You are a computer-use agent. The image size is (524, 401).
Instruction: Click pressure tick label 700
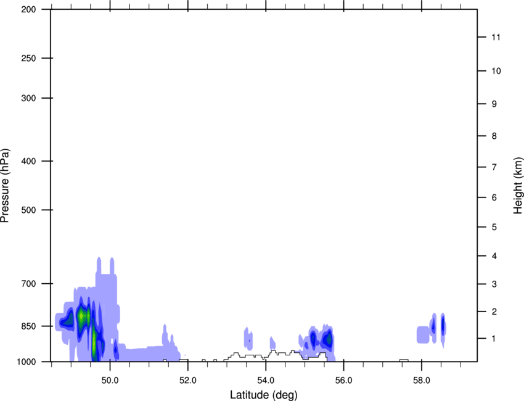click(x=28, y=284)
